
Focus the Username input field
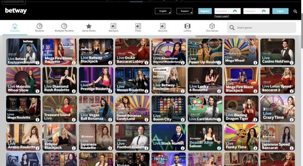point(228,11)
